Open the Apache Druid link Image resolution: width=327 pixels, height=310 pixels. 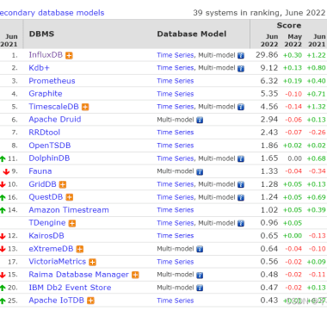coord(55,120)
